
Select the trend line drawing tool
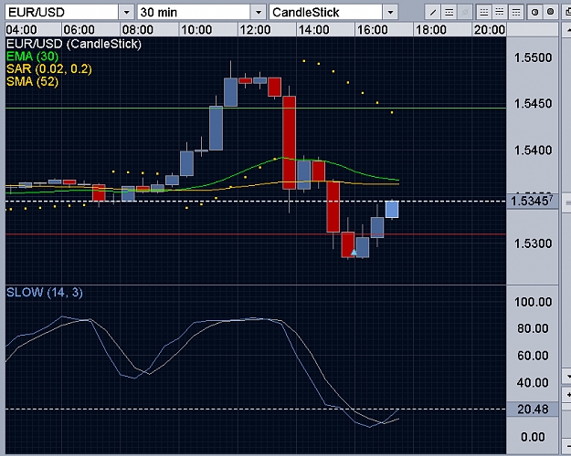coord(433,13)
